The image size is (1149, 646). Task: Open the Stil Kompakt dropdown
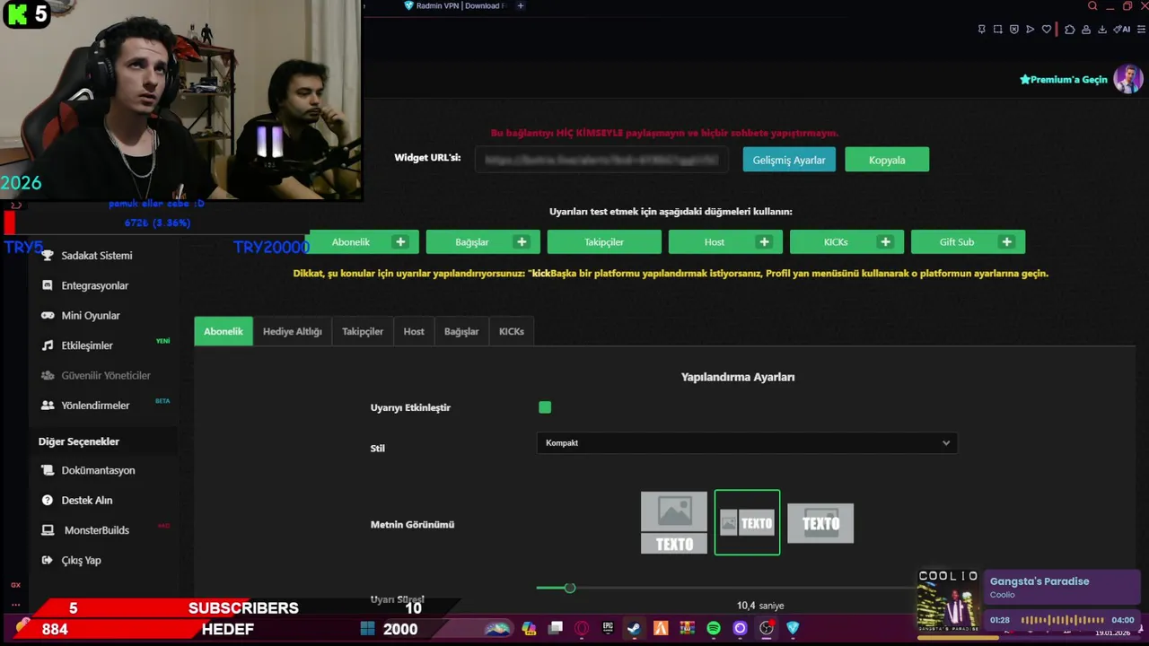(747, 443)
